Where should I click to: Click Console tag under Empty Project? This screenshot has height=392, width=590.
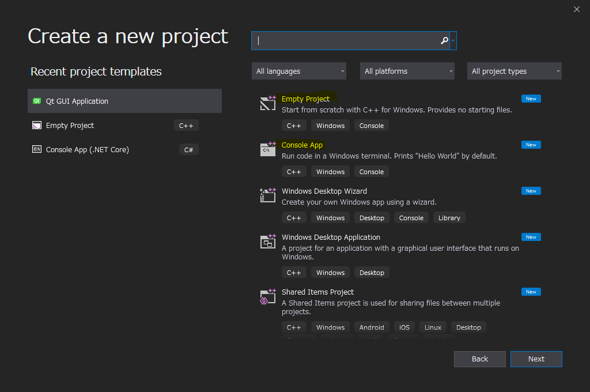coord(372,126)
